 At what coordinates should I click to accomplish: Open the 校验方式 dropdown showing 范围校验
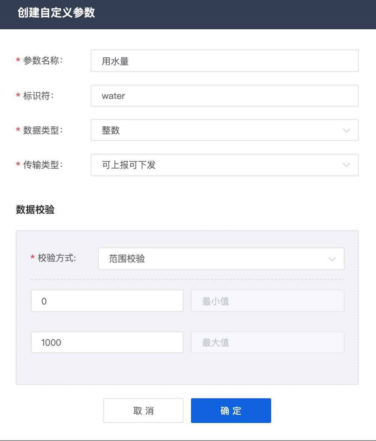click(x=213, y=259)
